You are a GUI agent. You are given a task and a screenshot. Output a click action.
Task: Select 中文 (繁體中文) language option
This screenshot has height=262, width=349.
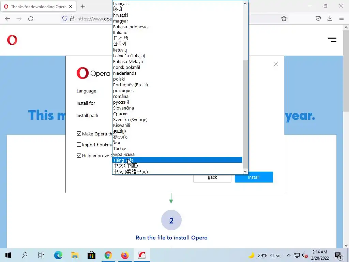pos(177,172)
